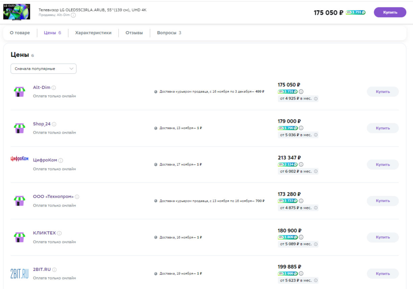Click info icon next to 2BIT.RU cashback badge
The height and width of the screenshot is (289, 413).
(301, 273)
